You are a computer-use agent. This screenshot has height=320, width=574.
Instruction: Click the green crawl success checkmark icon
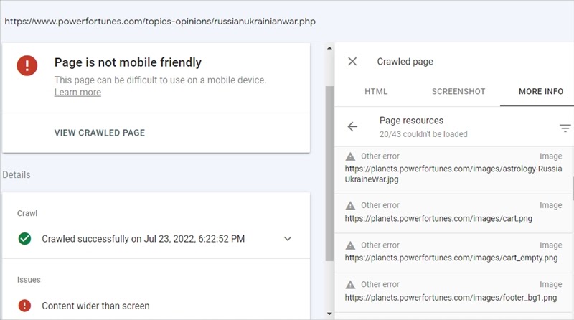point(25,239)
